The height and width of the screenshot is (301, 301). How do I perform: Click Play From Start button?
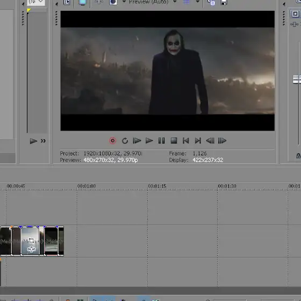click(137, 141)
